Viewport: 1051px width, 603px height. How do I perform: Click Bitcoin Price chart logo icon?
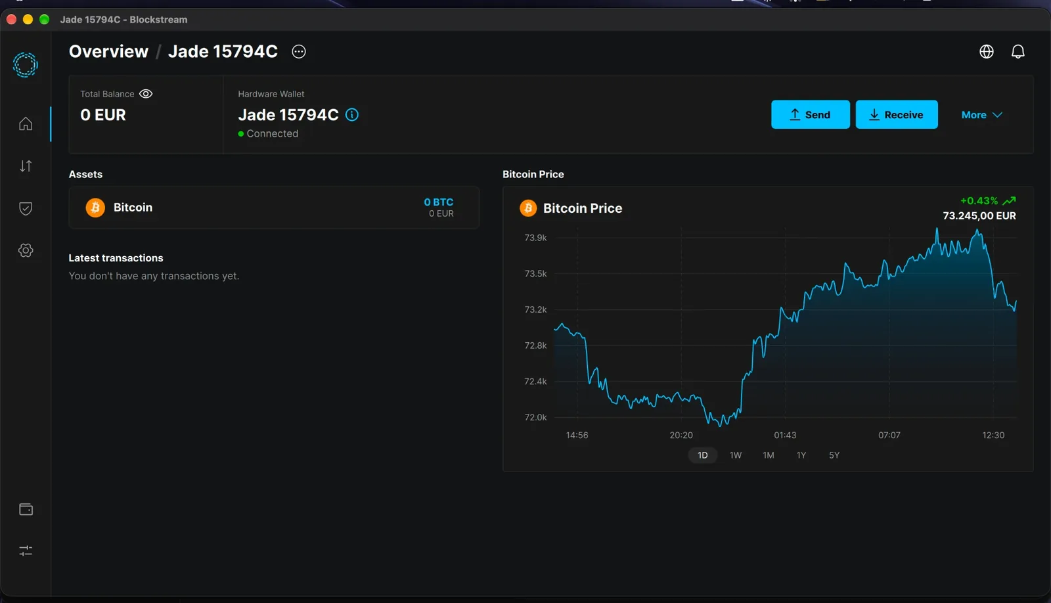(528, 208)
